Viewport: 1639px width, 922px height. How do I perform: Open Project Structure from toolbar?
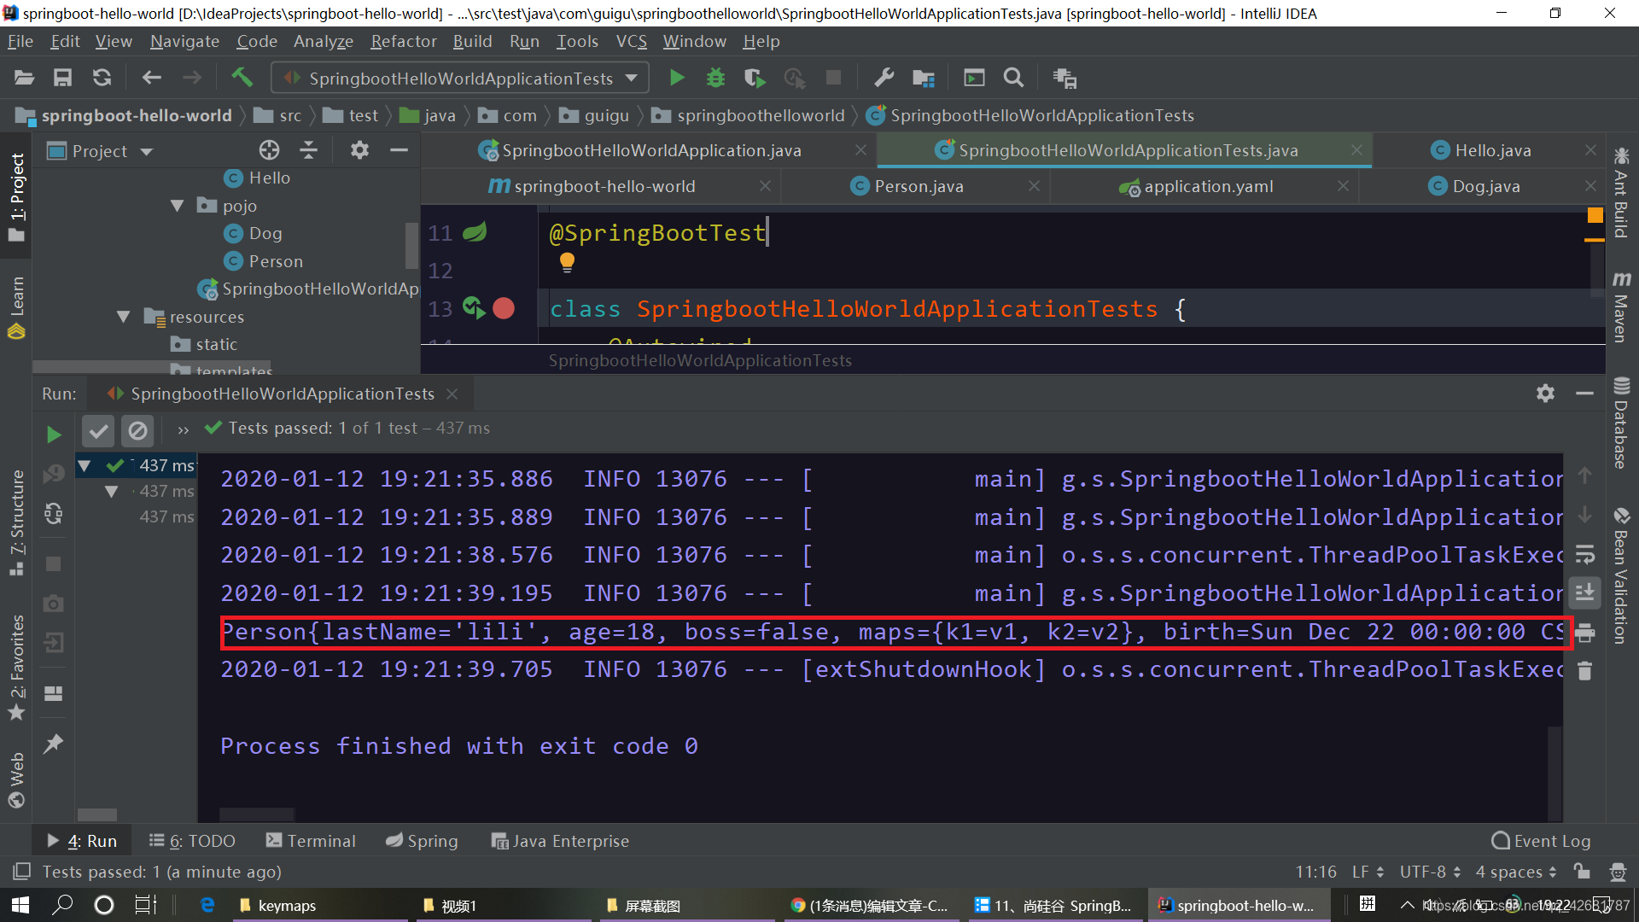pos(924,78)
